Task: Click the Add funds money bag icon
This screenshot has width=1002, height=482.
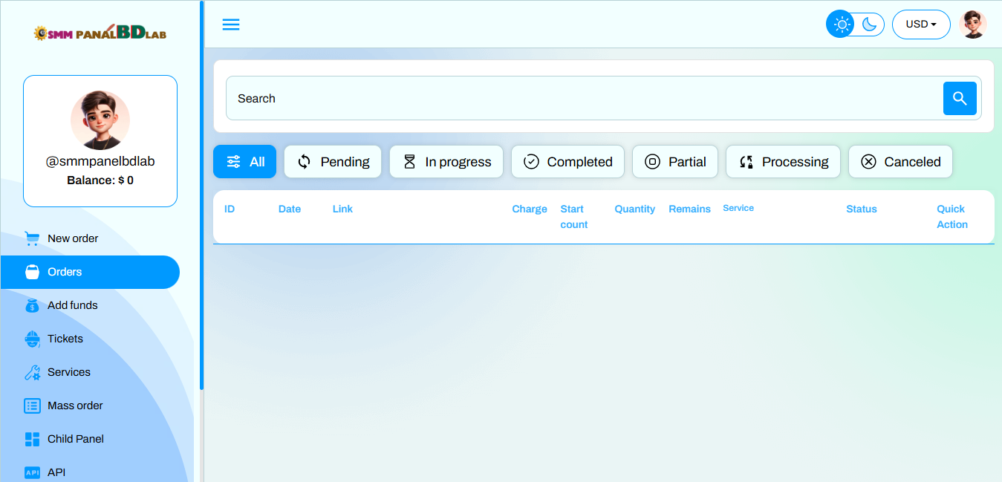Action: 32,305
